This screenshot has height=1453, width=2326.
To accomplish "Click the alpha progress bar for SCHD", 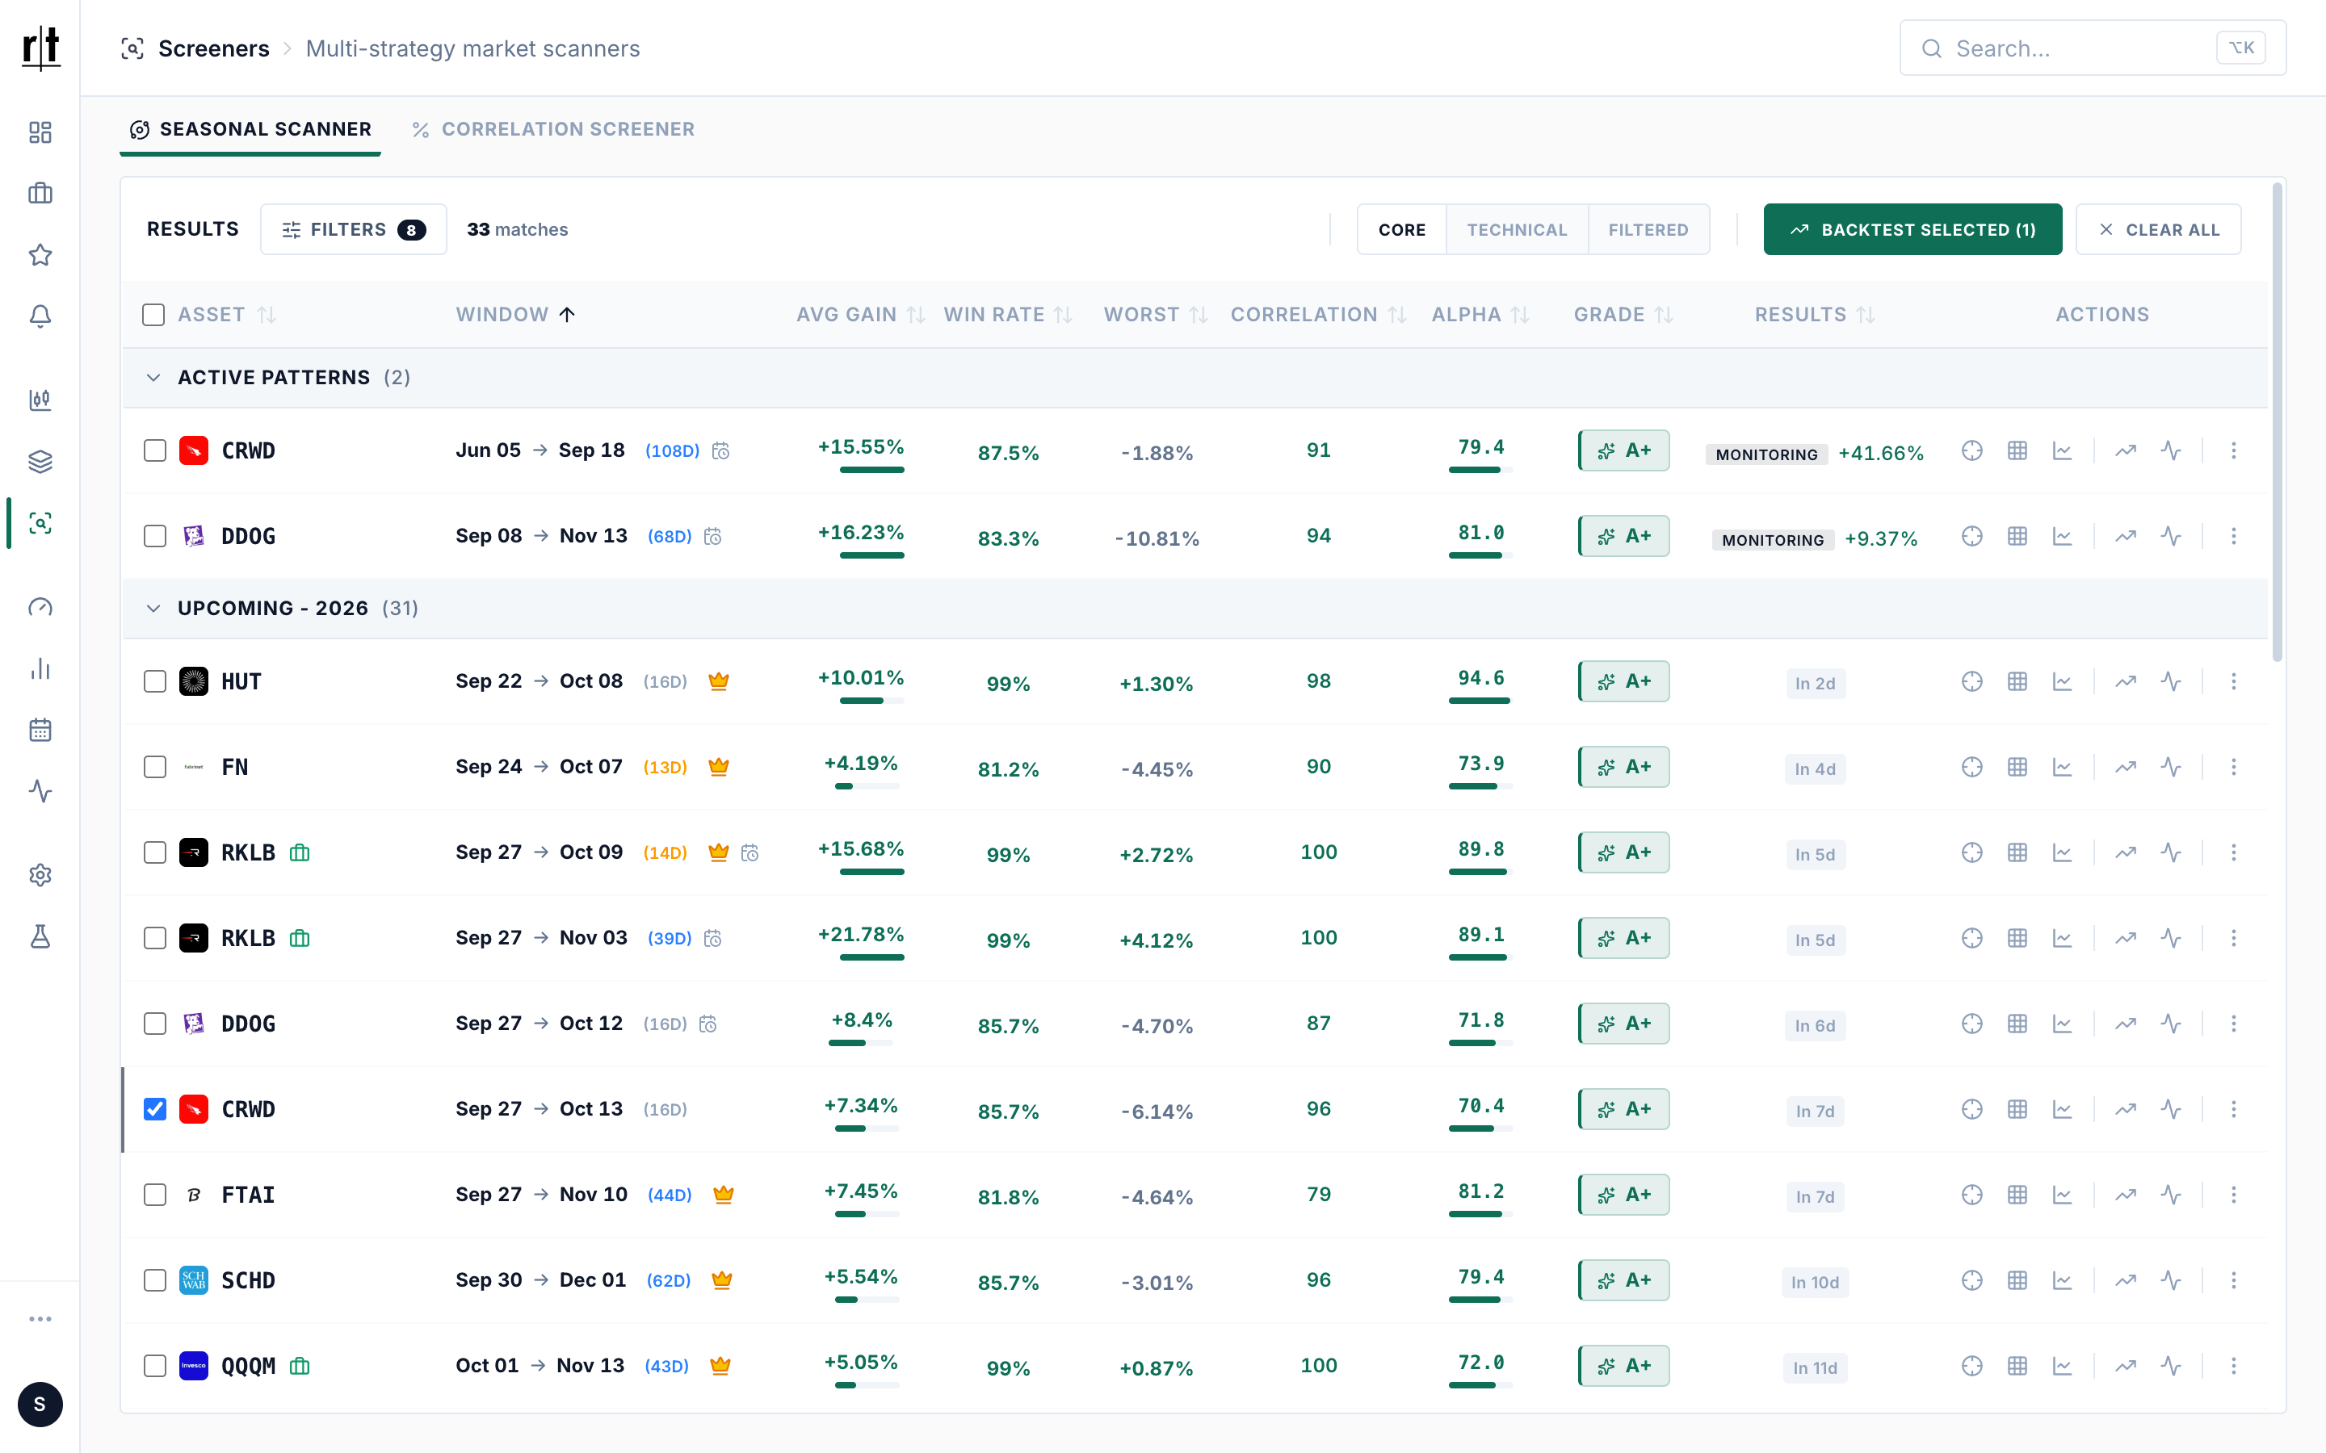I will tap(1480, 1300).
